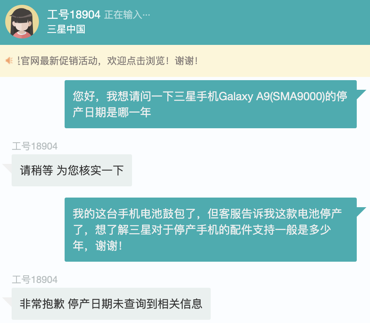
Task: Click the 正在输入 typing status indicator
Action: tap(127, 15)
